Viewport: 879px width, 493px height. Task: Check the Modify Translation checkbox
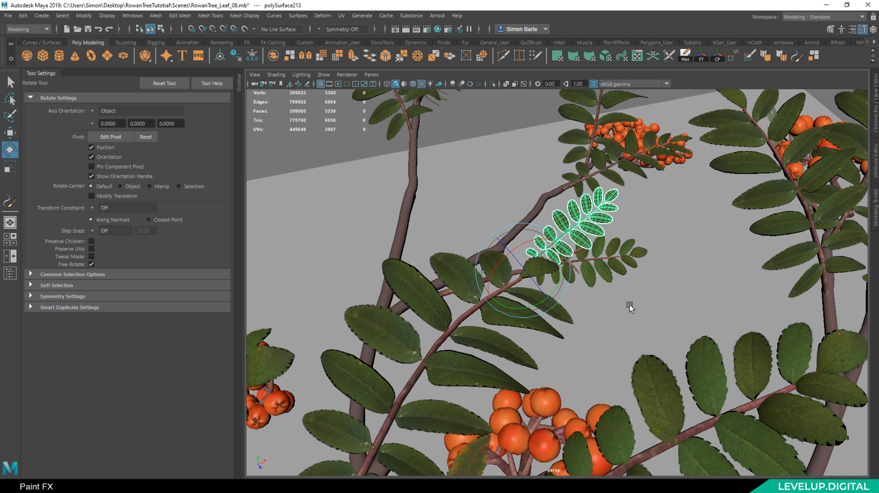91,196
